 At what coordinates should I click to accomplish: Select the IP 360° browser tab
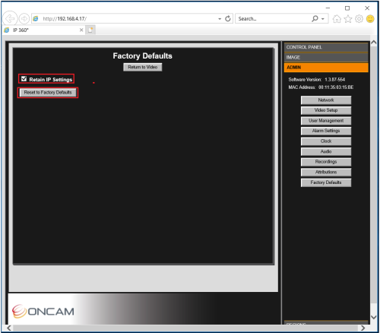pyautogui.click(x=43, y=30)
